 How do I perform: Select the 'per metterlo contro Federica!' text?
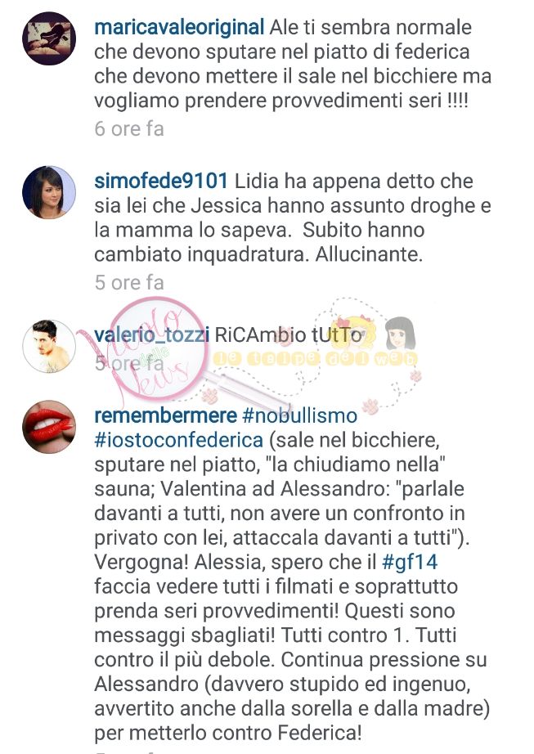[228, 734]
